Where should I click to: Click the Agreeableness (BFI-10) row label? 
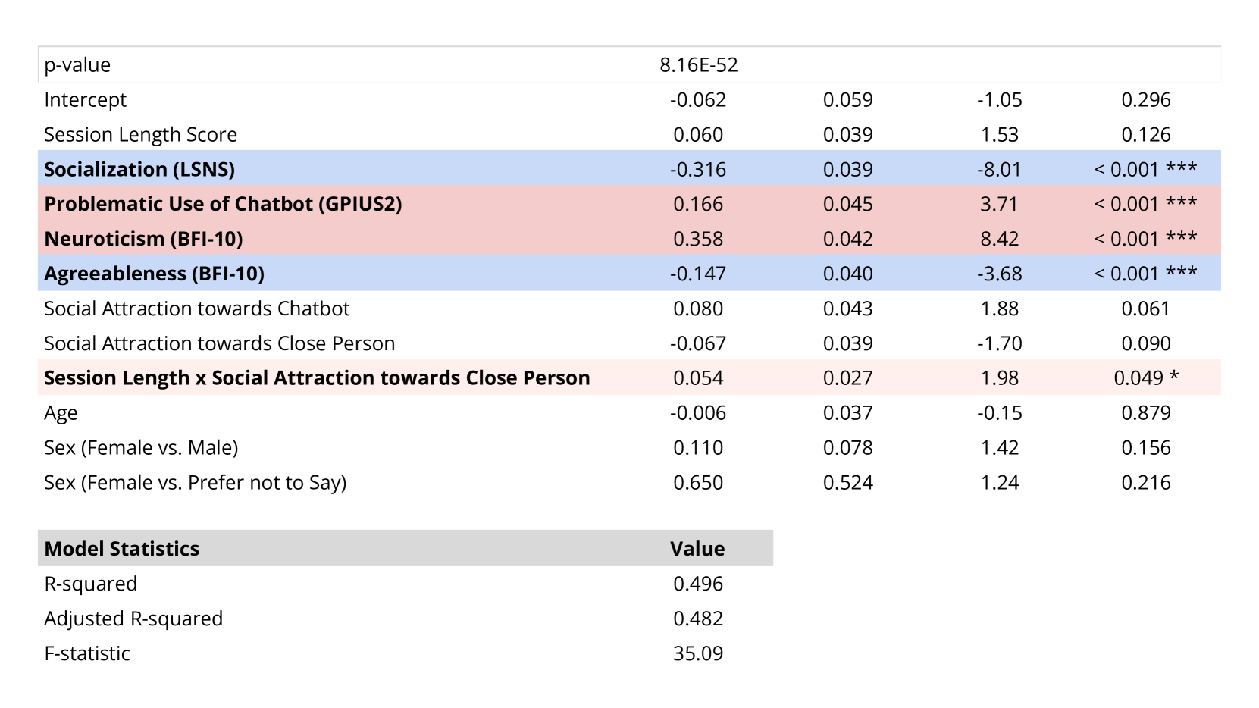(x=154, y=274)
